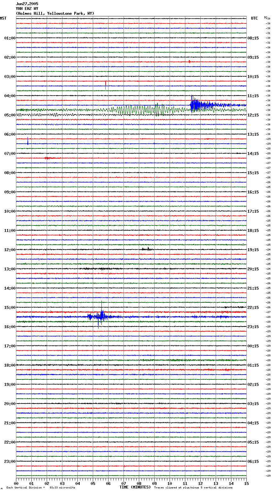This screenshot has width=272, height=492.
Task: Click the 19:15 UTC time label
Action: pos(253,250)
